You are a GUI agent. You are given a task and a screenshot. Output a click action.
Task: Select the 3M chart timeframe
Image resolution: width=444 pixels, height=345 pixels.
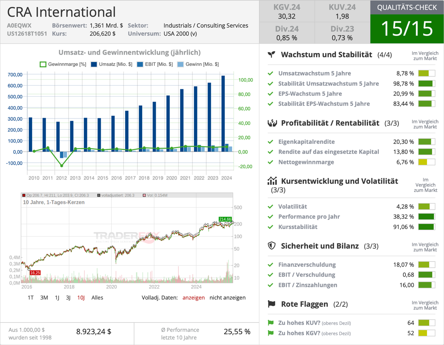click(44, 298)
